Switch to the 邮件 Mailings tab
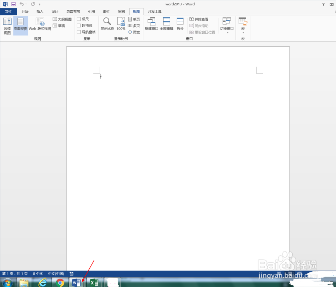The height and width of the screenshot is (287, 336). [107, 11]
